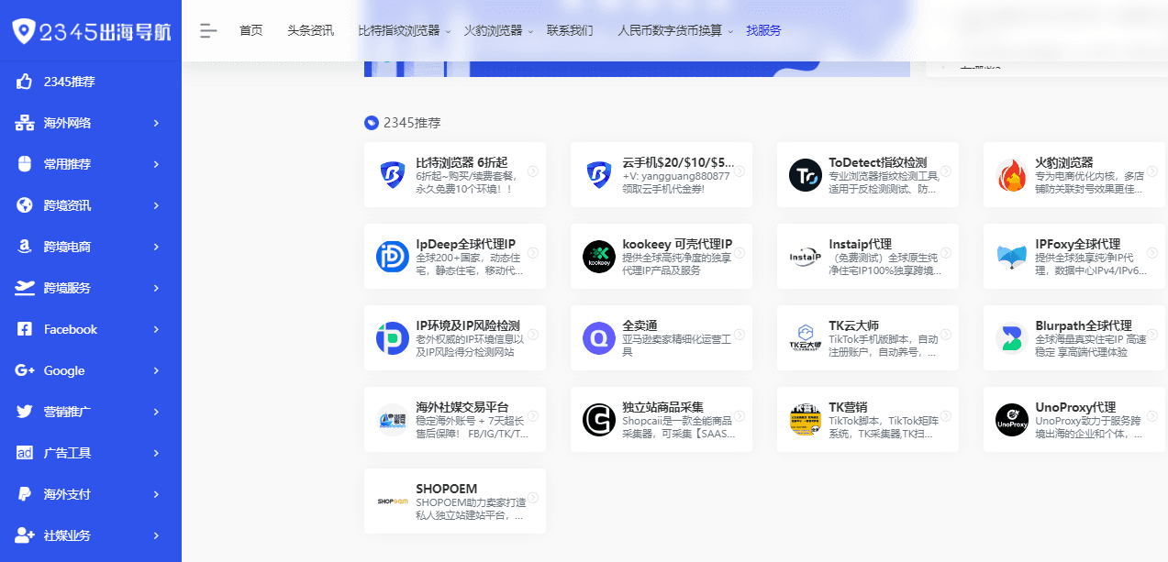Click the arrow on the SHOPOEM card
The width and height of the screenshot is (1168, 562).
[532, 498]
